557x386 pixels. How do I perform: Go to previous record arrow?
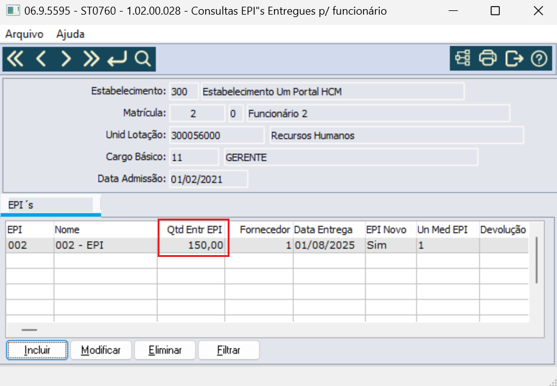click(x=41, y=58)
